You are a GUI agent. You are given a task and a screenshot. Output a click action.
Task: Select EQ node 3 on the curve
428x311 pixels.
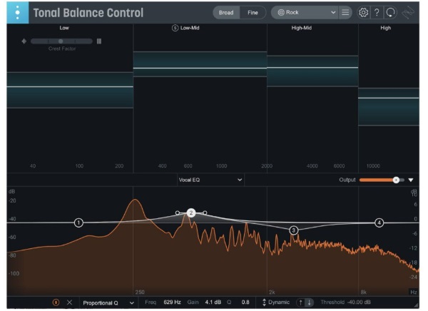(293, 230)
